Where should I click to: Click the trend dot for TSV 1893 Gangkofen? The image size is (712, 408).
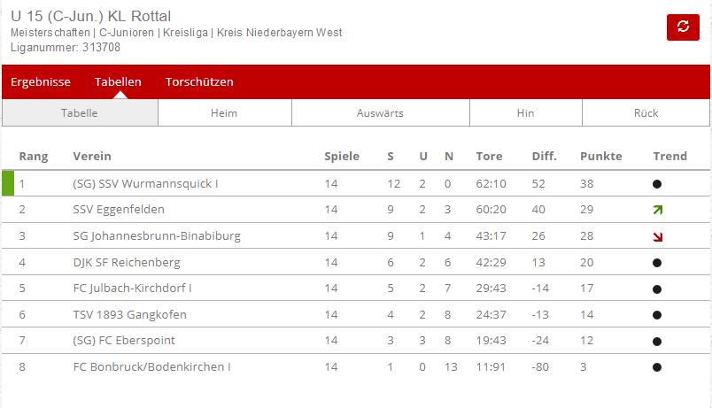(656, 315)
